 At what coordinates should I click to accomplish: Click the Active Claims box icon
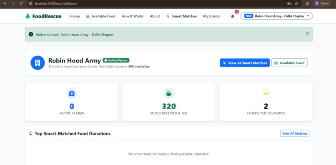72,94
